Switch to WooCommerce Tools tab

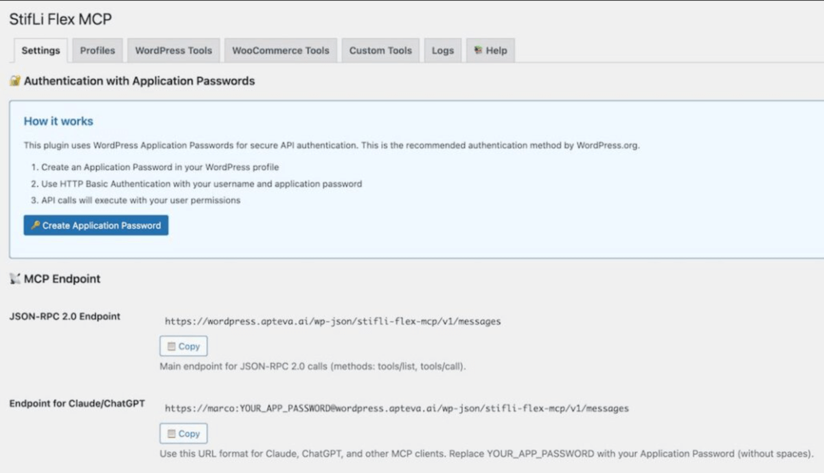point(281,51)
